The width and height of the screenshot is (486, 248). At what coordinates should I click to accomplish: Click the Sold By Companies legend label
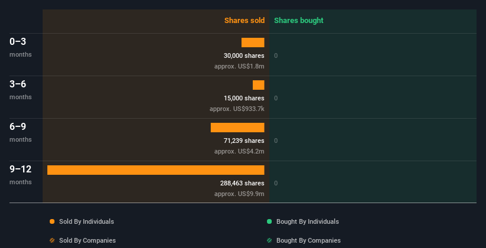click(x=88, y=240)
